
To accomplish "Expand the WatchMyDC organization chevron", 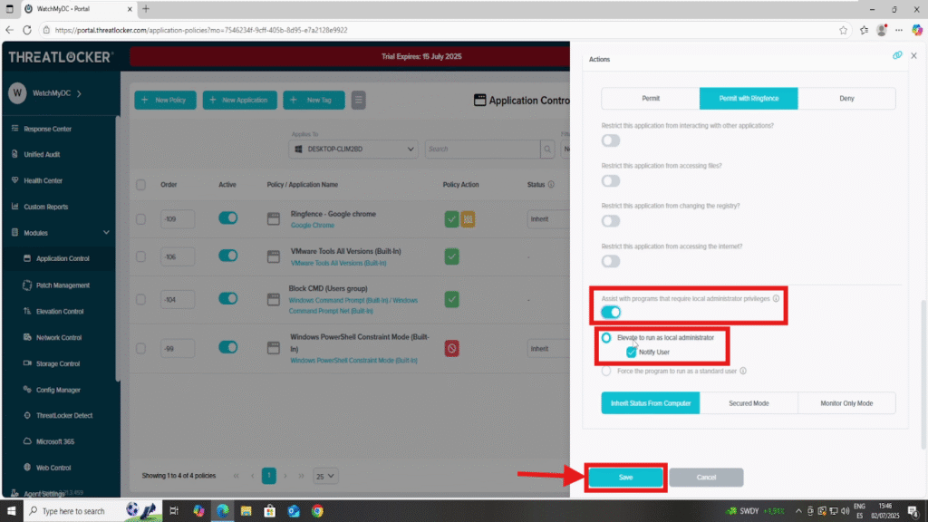I will pos(80,93).
